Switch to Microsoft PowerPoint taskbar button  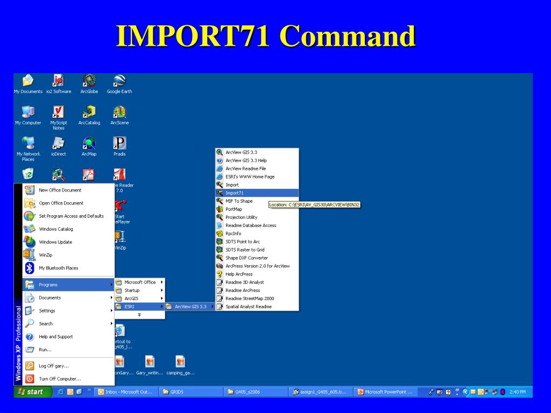pos(385,392)
